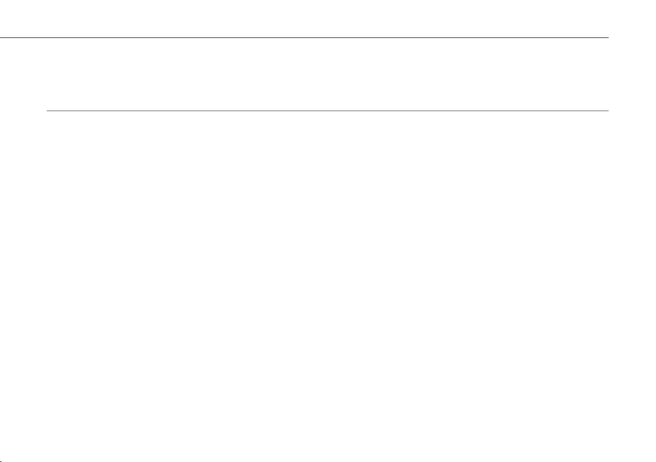Click the empty white content area below the lower line
The image size is (656, 462).
(x=327, y=287)
